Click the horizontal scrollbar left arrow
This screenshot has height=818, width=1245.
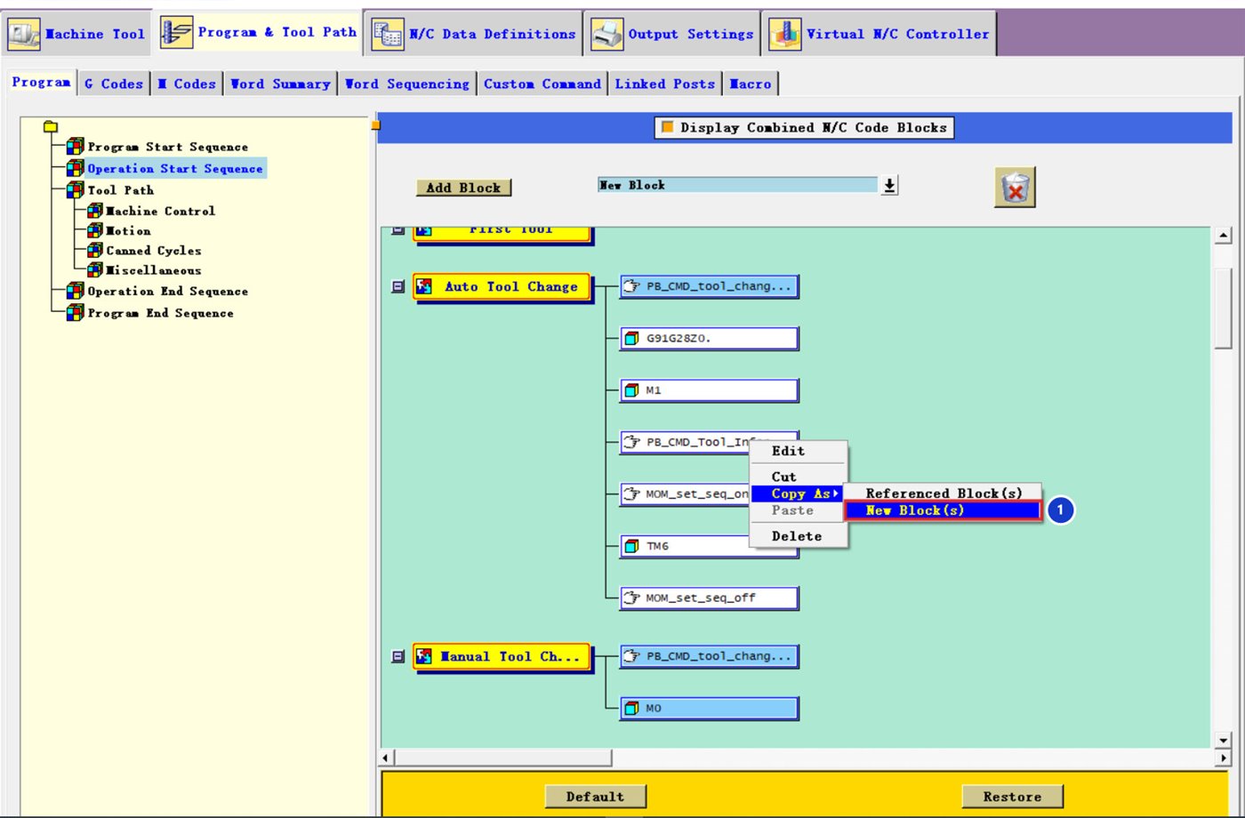pos(387,758)
